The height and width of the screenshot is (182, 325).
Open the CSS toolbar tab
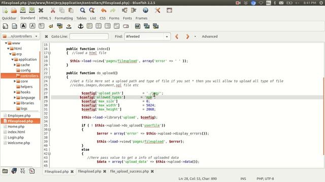[x=103, y=18]
